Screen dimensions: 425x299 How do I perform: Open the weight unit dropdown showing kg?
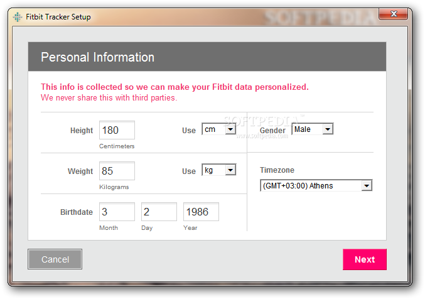(219, 170)
